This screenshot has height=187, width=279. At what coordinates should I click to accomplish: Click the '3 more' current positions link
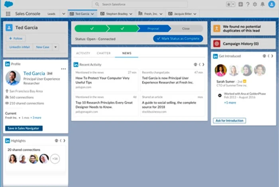coord(36,117)
